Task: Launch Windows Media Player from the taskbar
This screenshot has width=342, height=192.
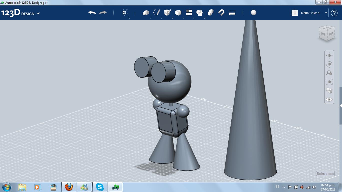Action: coord(37,187)
